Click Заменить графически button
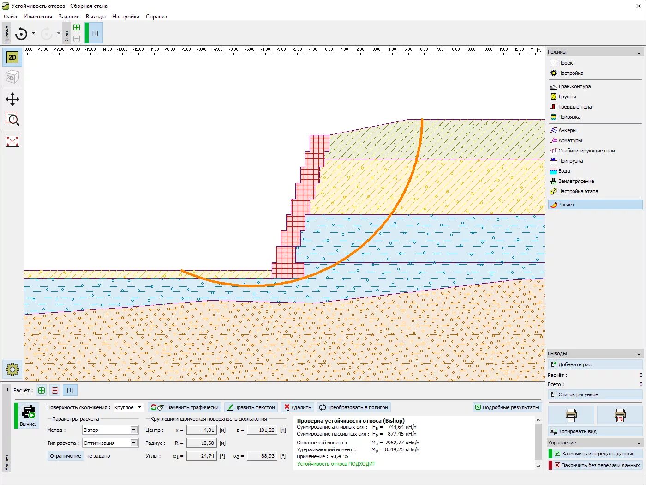The height and width of the screenshot is (485, 646). pyautogui.click(x=185, y=407)
